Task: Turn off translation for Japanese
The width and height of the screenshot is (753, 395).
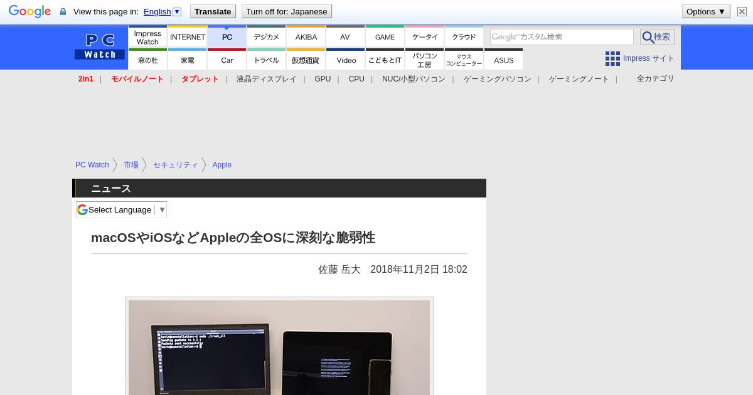Action: pyautogui.click(x=287, y=11)
